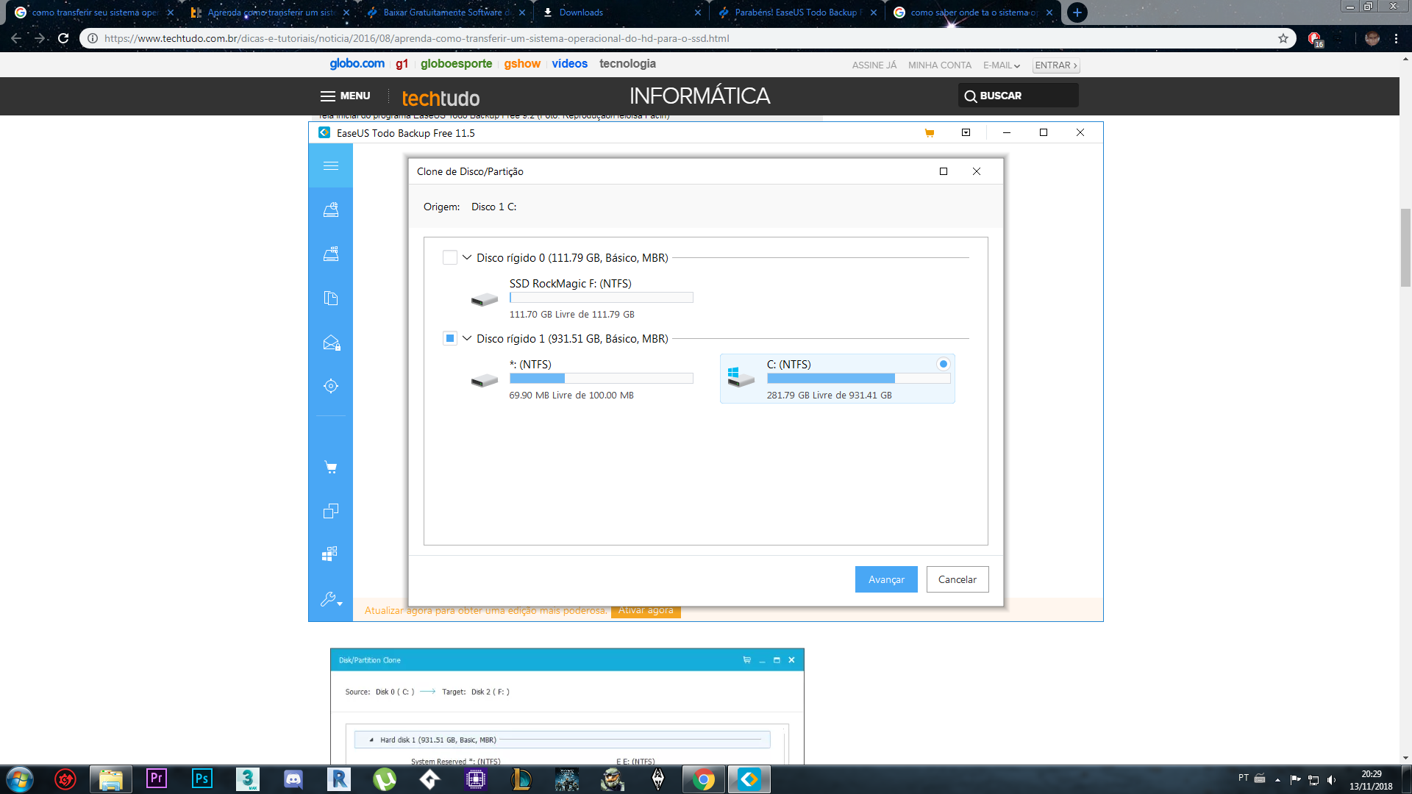The height and width of the screenshot is (794, 1412).
Task: Open Adobe Premiere from the taskbar
Action: 157,779
